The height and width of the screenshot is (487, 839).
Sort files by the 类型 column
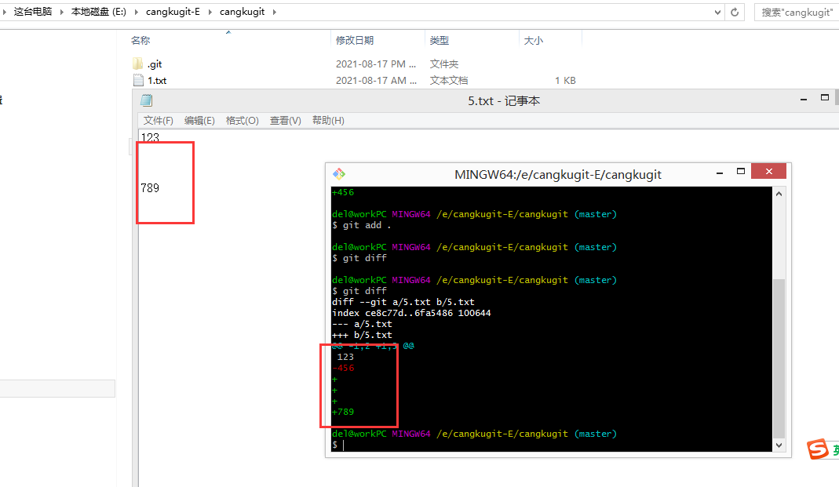(x=439, y=40)
